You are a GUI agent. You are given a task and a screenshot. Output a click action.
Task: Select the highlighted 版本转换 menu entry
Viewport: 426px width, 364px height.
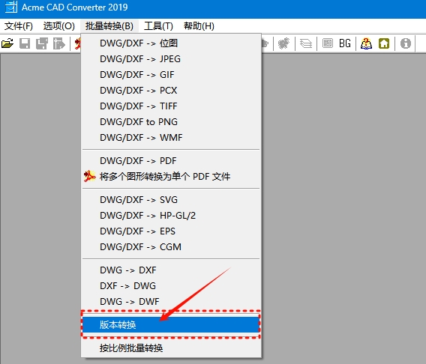point(171,324)
